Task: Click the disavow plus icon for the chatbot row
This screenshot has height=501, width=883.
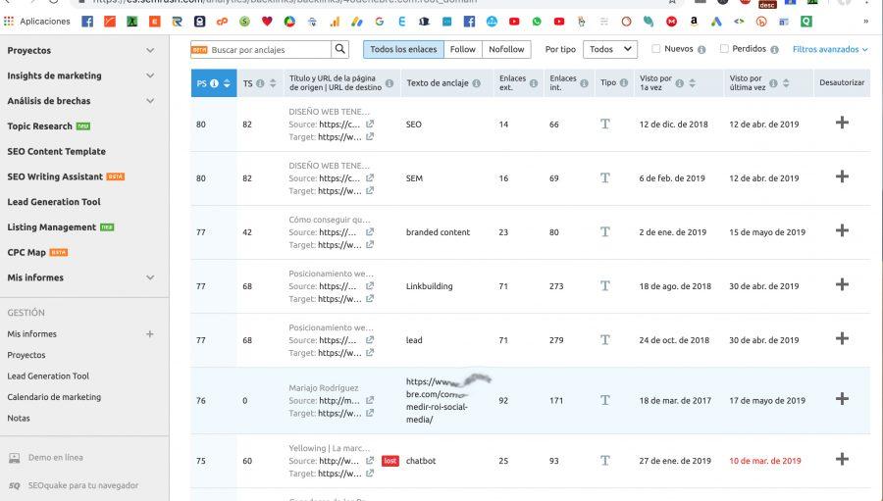Action: [x=841, y=459]
